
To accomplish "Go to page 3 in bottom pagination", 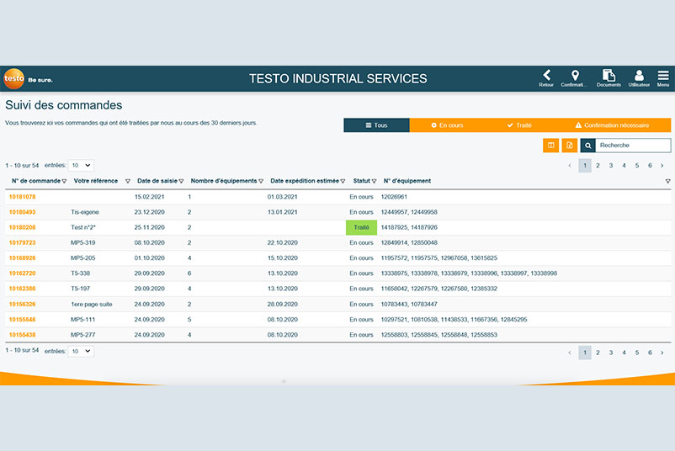I will 611,353.
